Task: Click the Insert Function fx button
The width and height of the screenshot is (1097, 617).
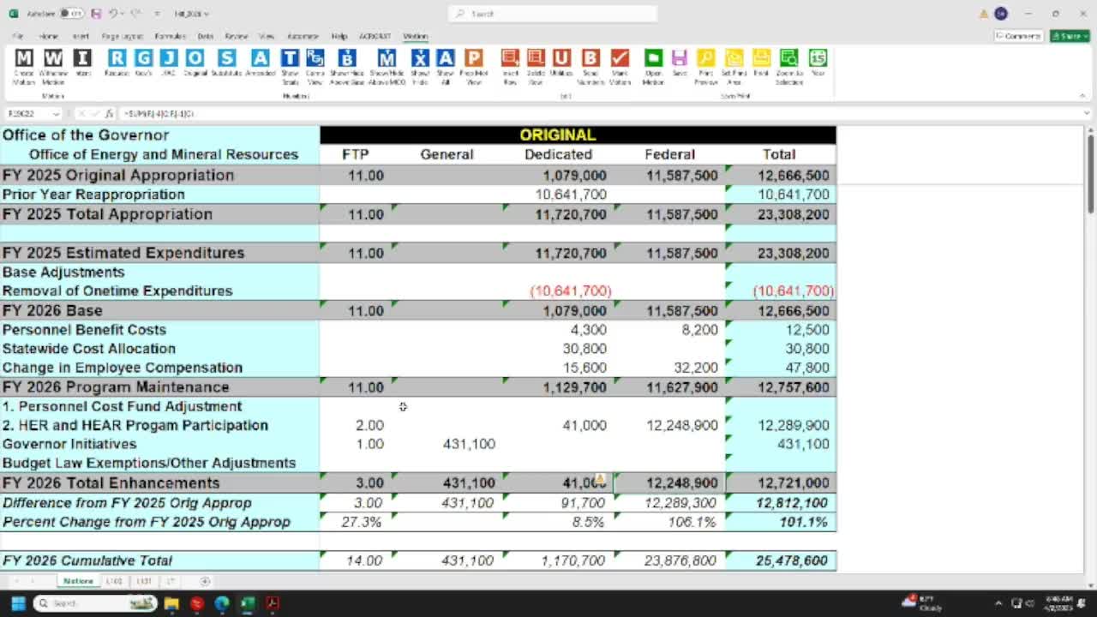Action: click(109, 114)
